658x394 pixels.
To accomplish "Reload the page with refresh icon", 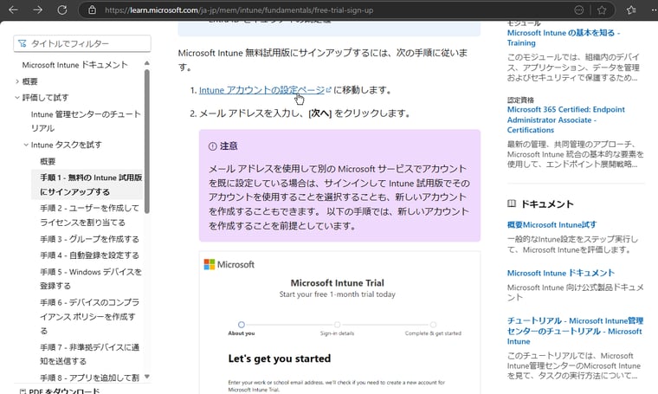I will click(x=62, y=10).
